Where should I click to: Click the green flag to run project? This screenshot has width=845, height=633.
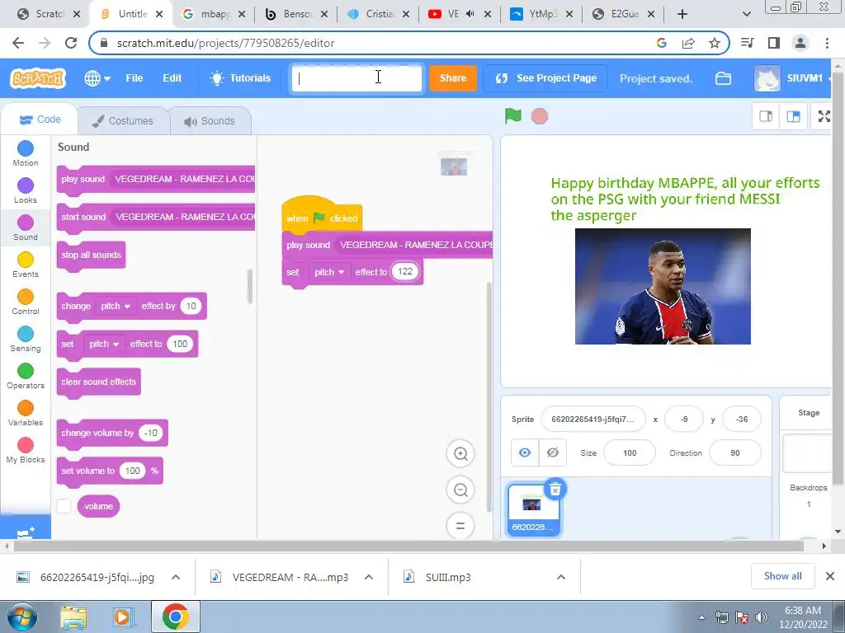(512, 115)
